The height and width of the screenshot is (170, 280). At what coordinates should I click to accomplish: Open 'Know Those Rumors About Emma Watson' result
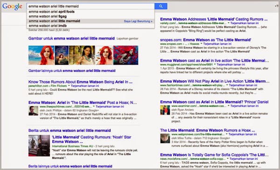[80, 82]
